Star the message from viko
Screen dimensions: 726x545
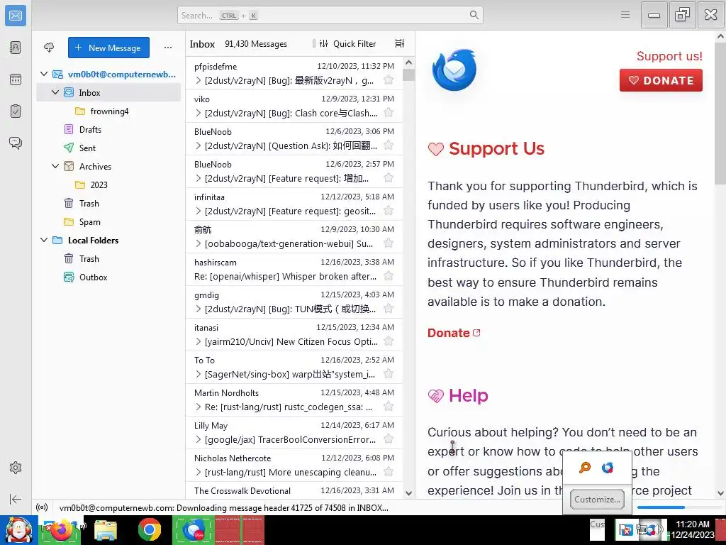(x=389, y=113)
